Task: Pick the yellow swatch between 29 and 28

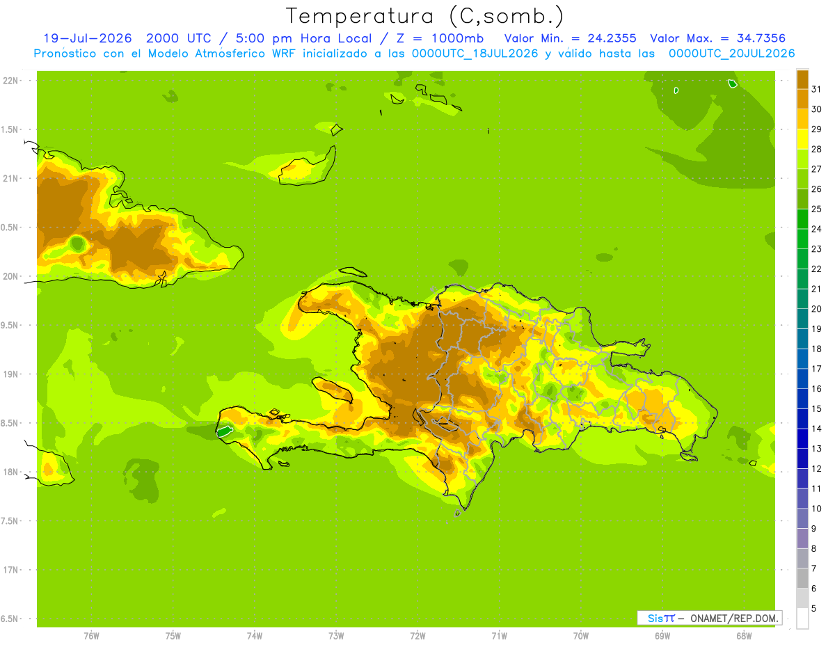Action: click(x=802, y=139)
